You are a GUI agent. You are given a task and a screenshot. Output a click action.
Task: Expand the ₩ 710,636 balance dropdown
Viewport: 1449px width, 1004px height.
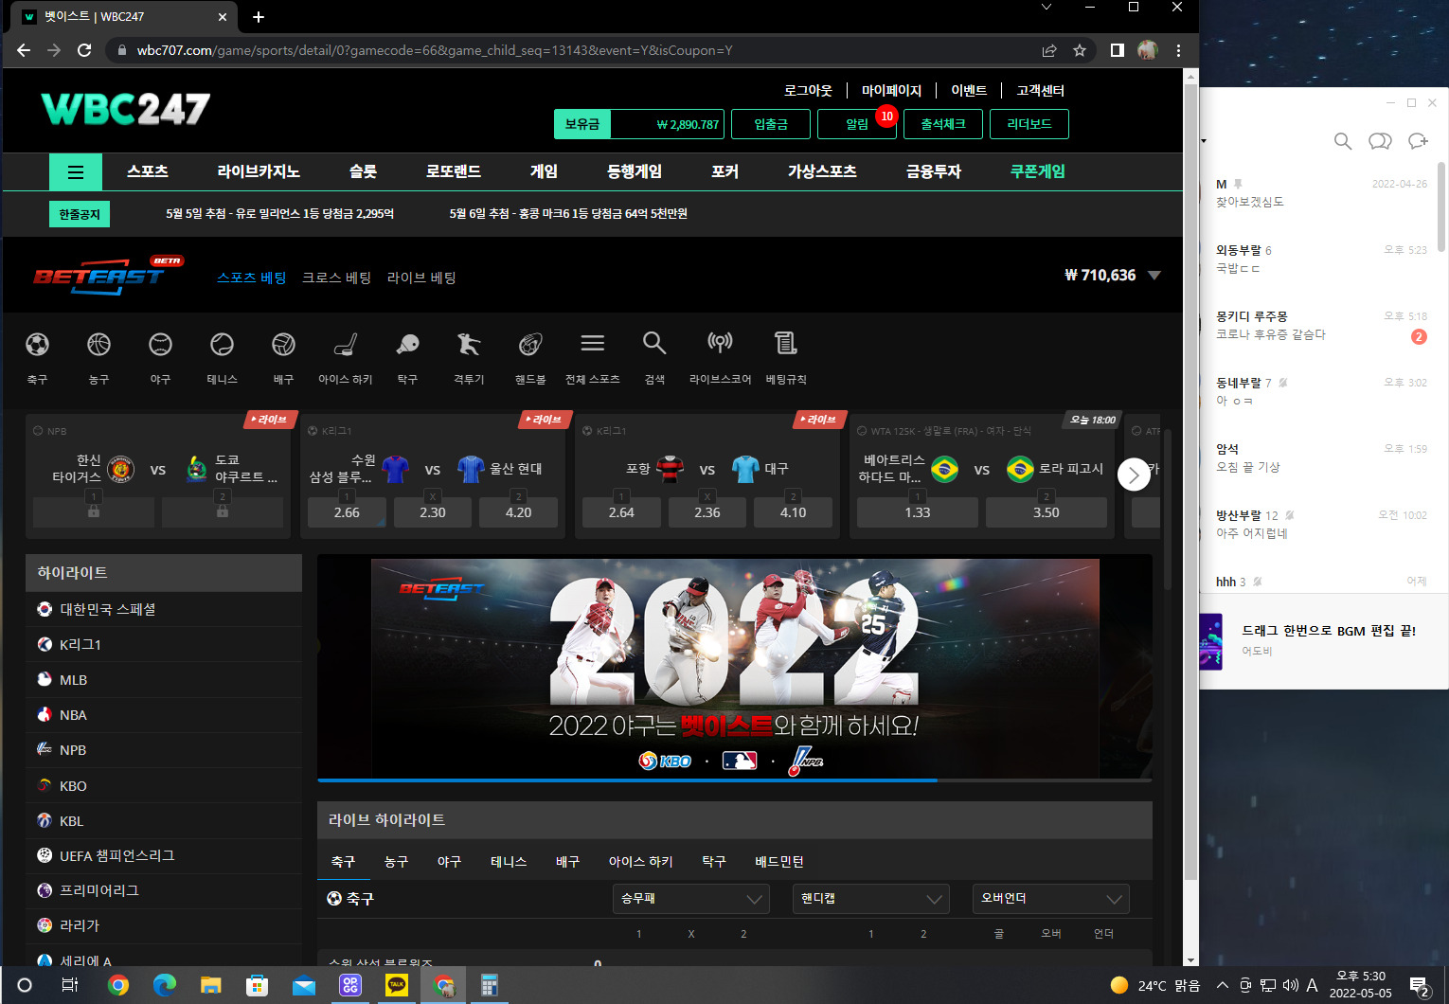point(1154,276)
